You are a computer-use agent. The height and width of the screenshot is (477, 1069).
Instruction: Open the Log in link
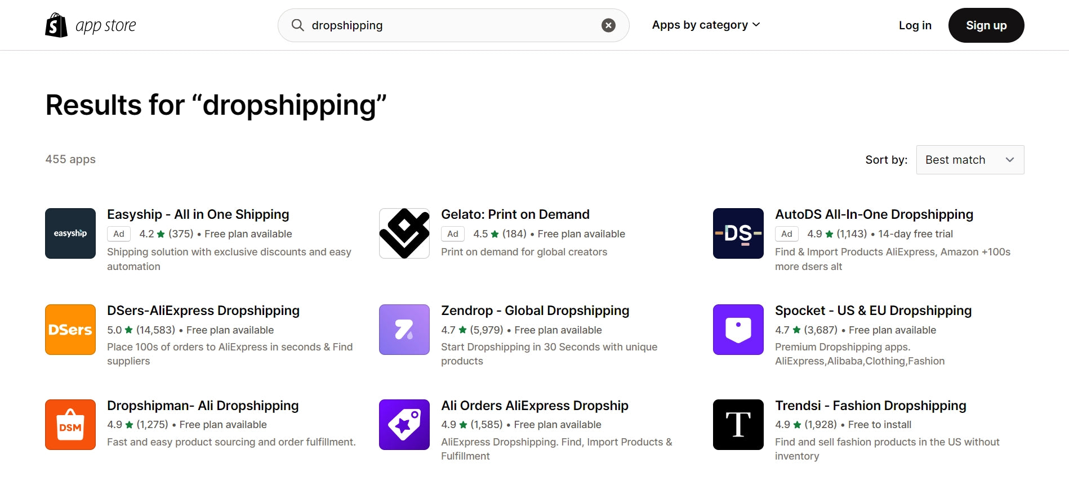click(x=915, y=25)
